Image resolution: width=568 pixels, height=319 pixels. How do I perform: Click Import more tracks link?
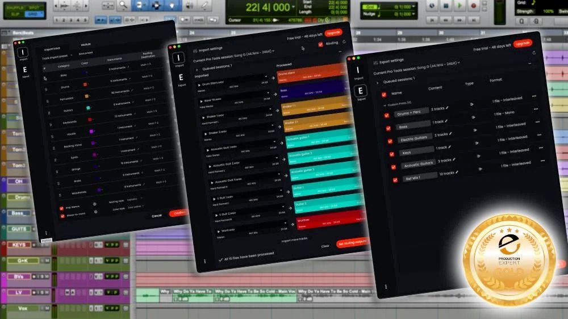[294, 240]
